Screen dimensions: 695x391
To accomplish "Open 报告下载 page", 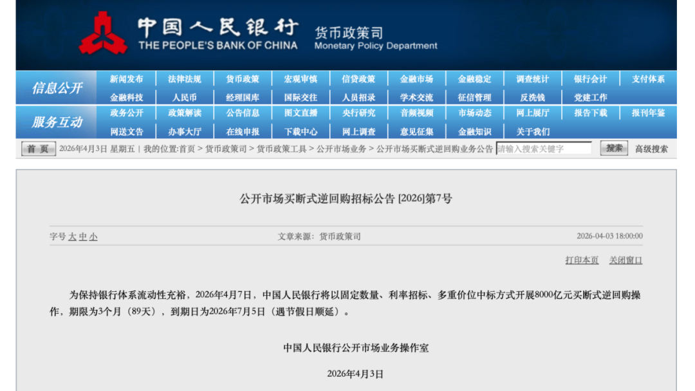I will click(x=590, y=113).
